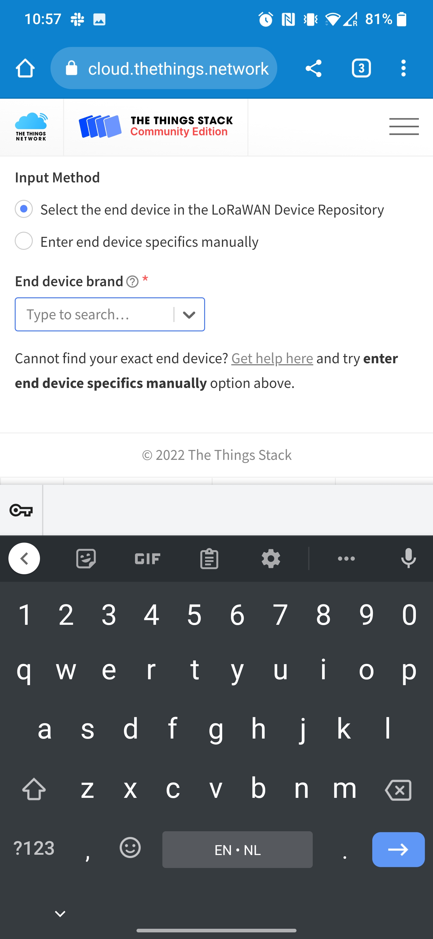433x939 pixels.
Task: Collapse the keyboard with the bottom chevron
Action: [x=60, y=913]
